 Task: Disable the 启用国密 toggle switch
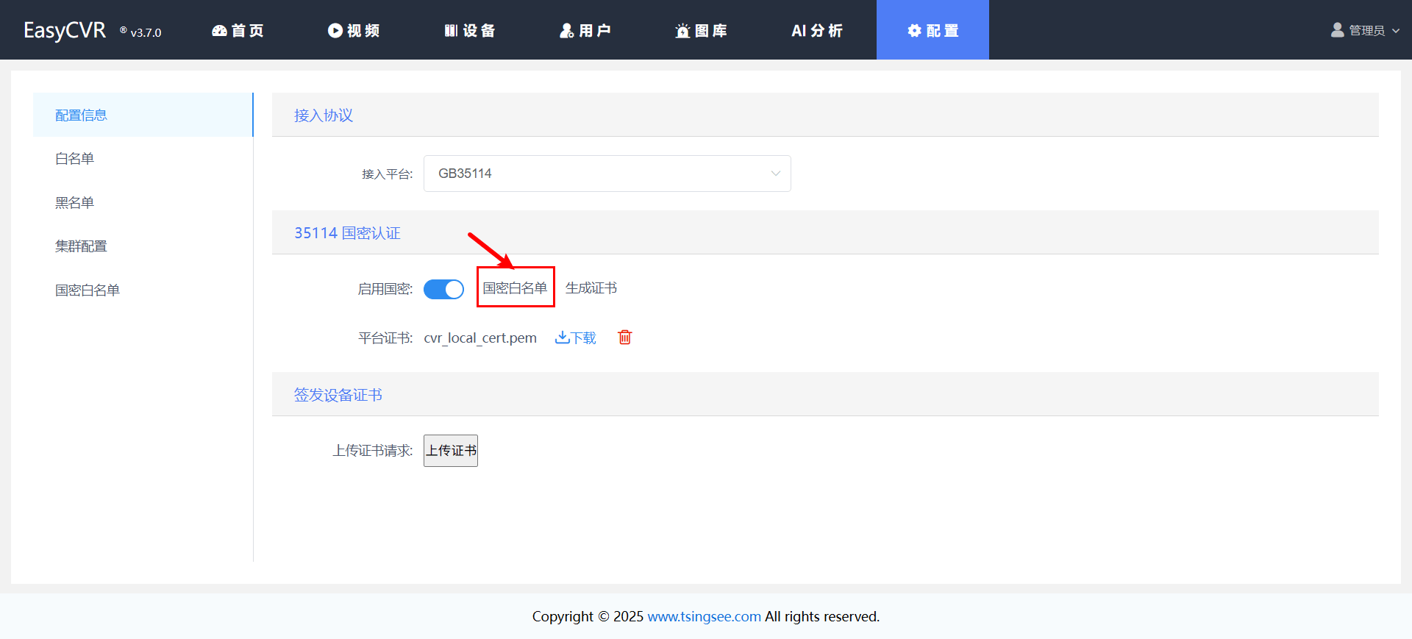[x=443, y=289]
